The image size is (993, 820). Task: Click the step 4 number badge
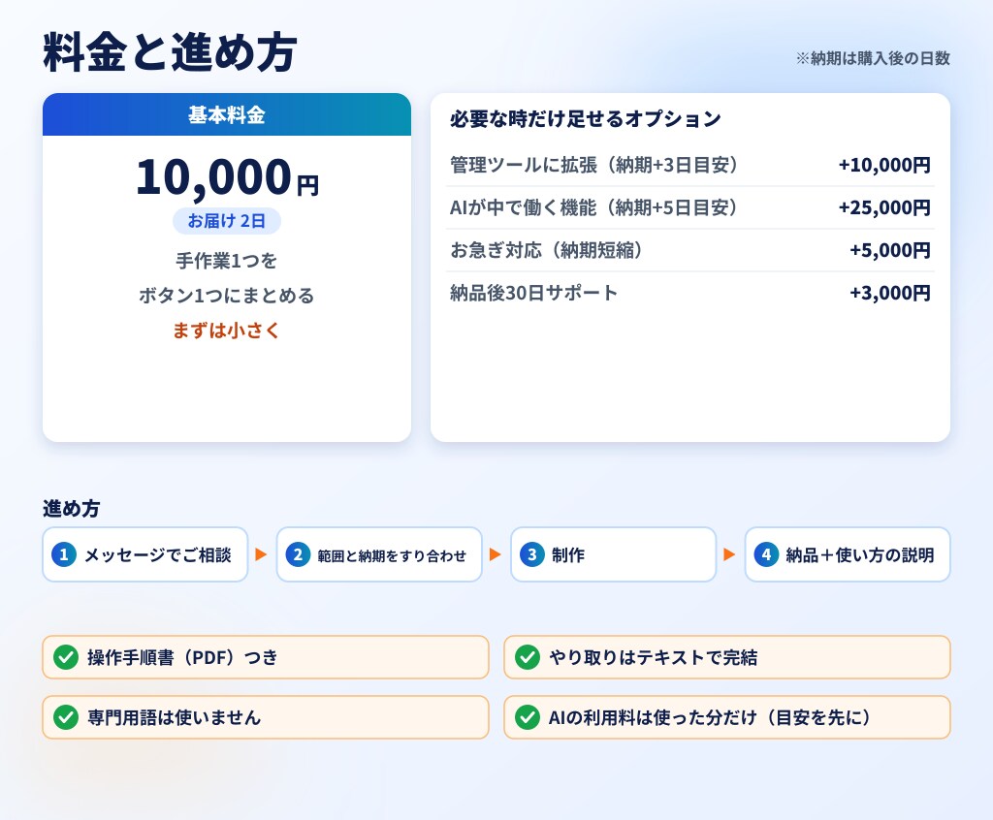coord(766,554)
